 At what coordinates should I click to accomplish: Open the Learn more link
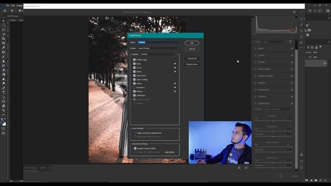169,152
